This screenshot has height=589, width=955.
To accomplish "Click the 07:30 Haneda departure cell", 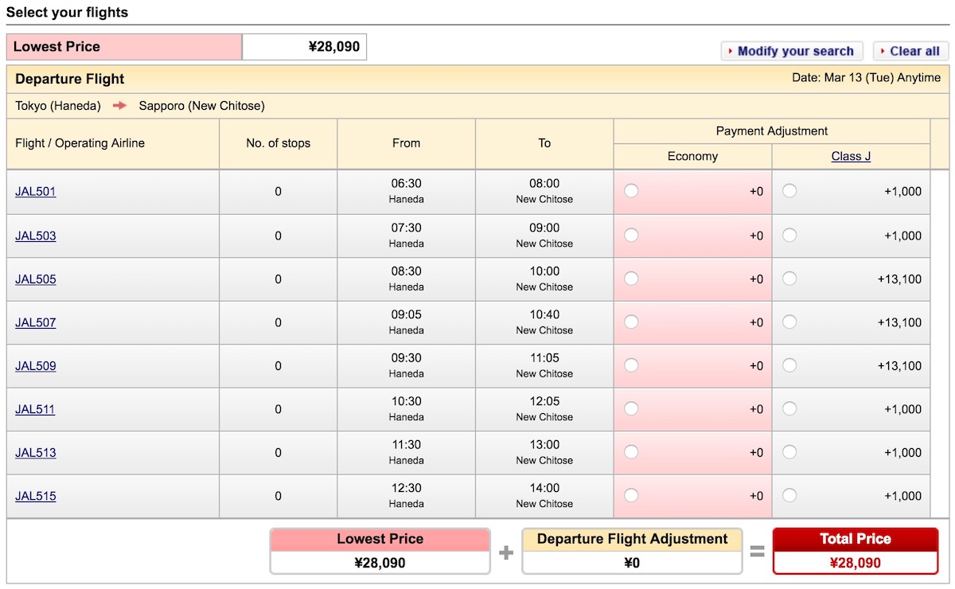I will tap(406, 236).
